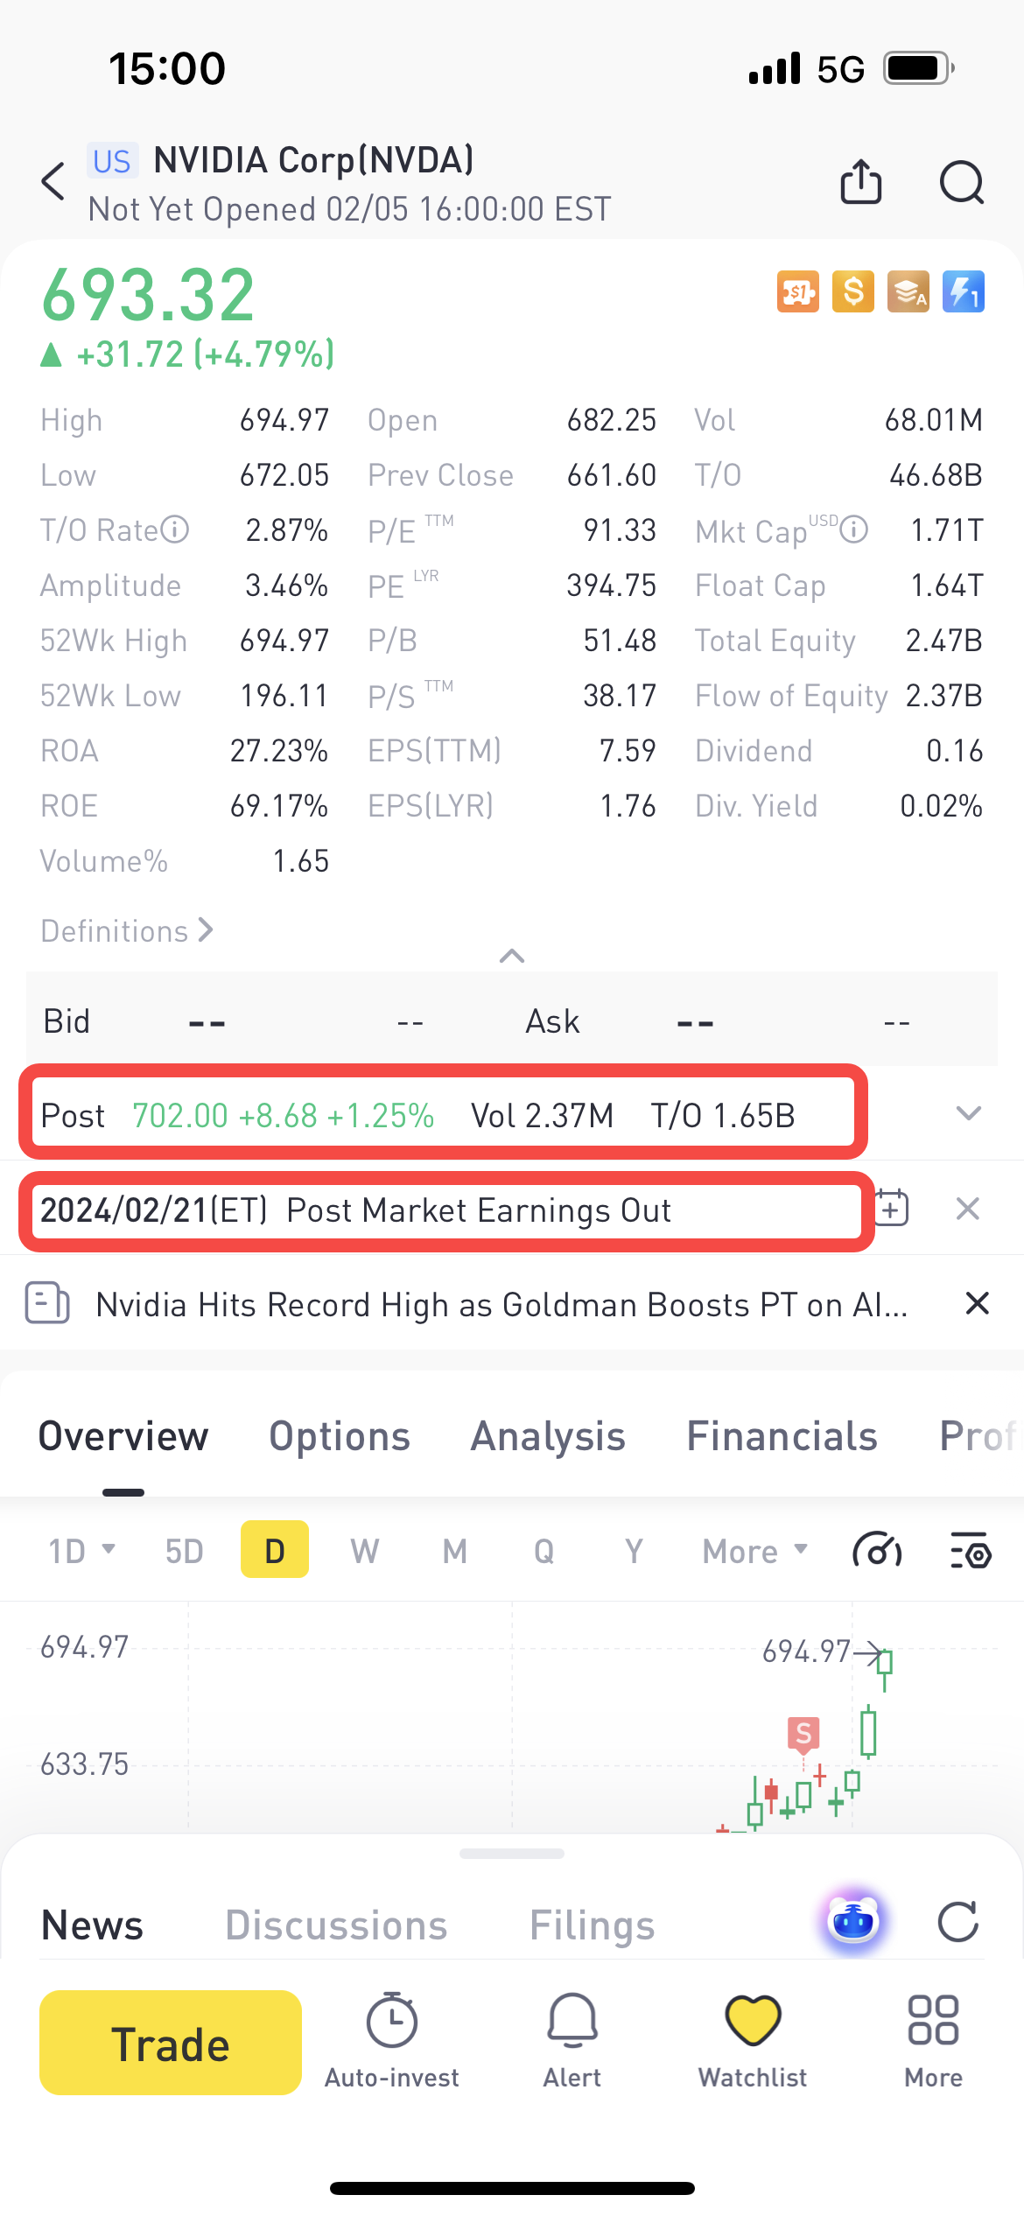Viewport: 1024px width, 2216px height.
Task: Open the Financials tab
Action: 782,1436
